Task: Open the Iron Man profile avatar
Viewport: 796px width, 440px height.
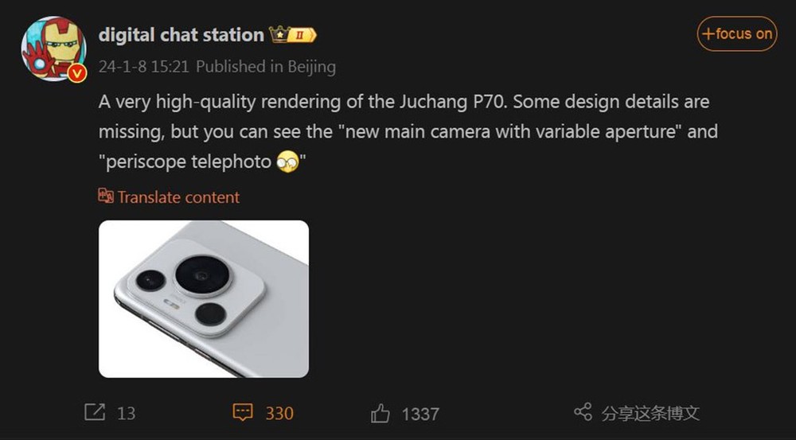Action: click(x=53, y=49)
